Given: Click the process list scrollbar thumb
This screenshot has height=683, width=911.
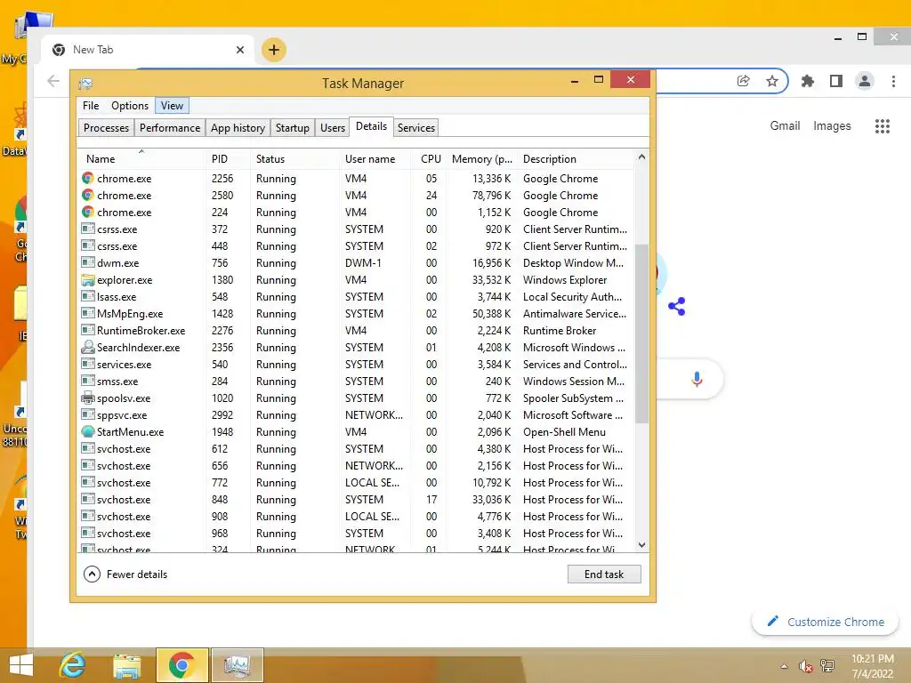Looking at the screenshot, I should pyautogui.click(x=642, y=333).
